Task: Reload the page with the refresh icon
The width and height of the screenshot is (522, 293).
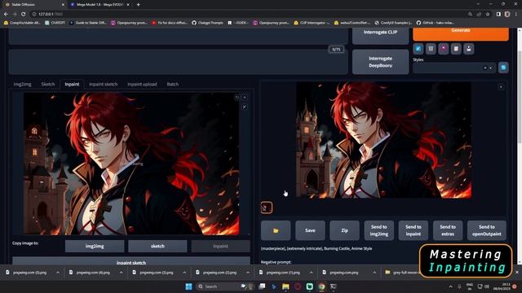Action: 23,14
